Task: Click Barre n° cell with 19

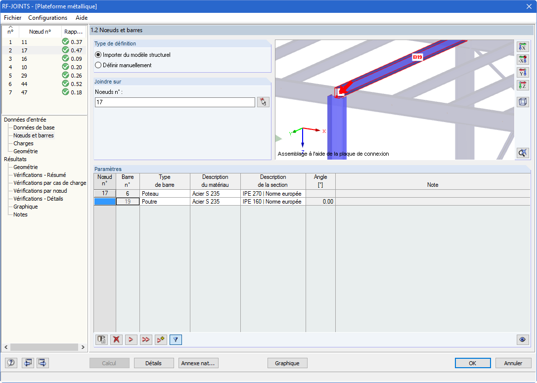Action: click(128, 202)
